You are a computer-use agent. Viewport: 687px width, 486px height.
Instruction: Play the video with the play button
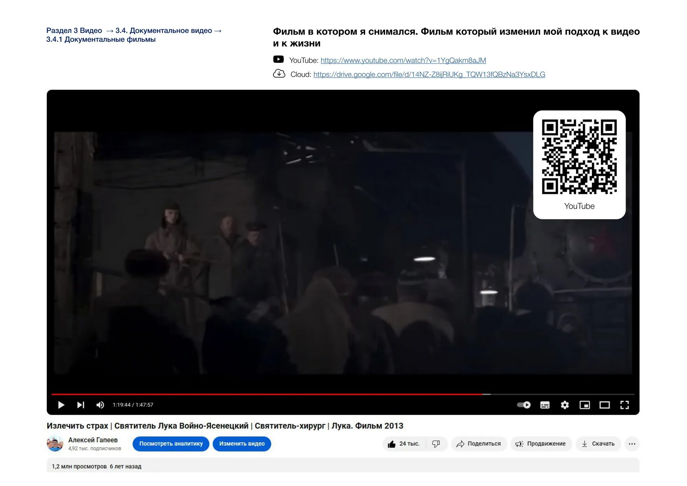click(61, 405)
